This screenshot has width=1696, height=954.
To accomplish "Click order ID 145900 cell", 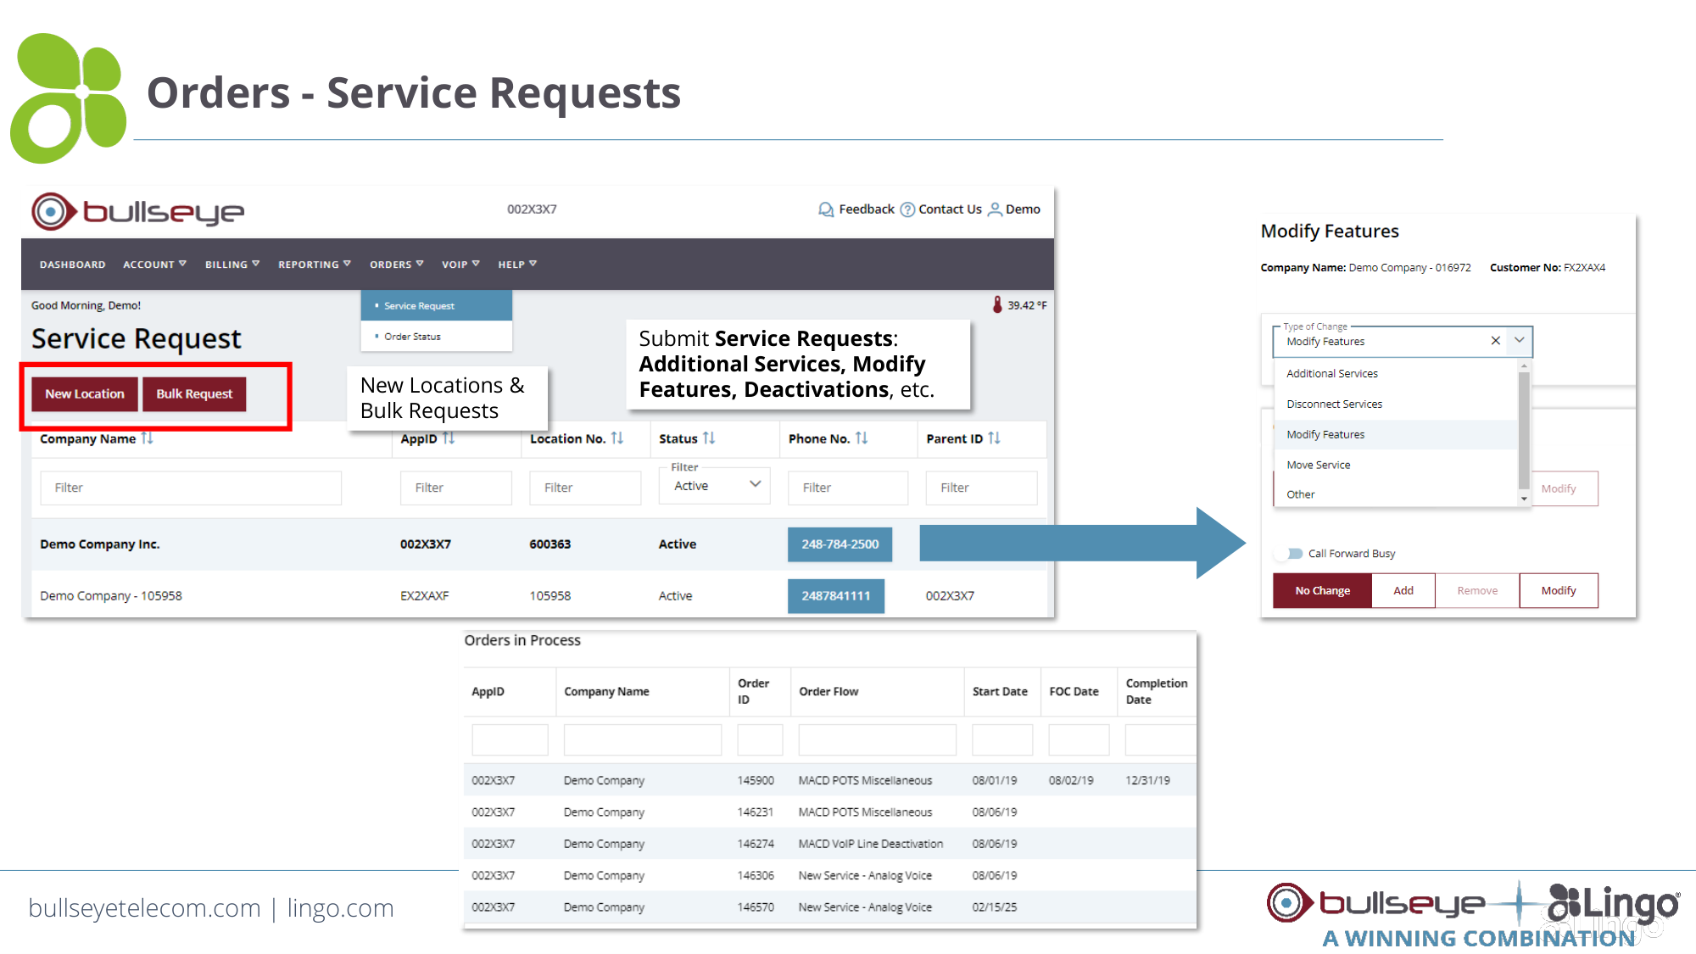I will (756, 781).
